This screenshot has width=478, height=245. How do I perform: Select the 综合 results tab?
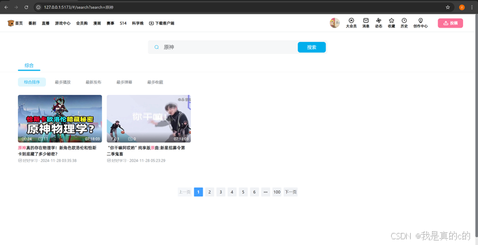point(29,65)
